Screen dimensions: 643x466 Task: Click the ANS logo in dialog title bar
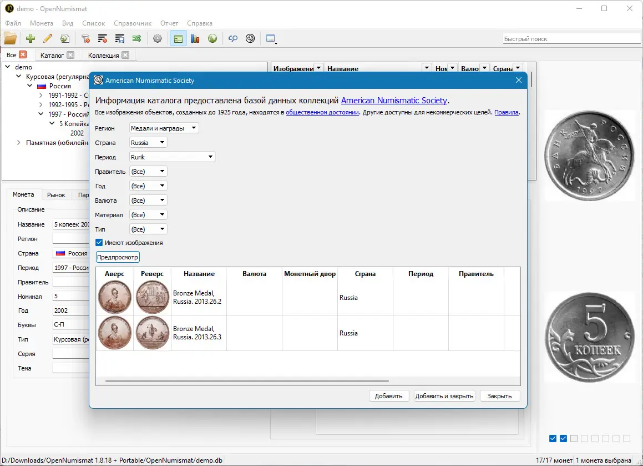coord(98,80)
